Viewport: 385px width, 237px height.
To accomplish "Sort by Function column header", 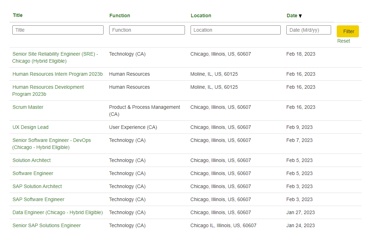I will click(x=119, y=15).
